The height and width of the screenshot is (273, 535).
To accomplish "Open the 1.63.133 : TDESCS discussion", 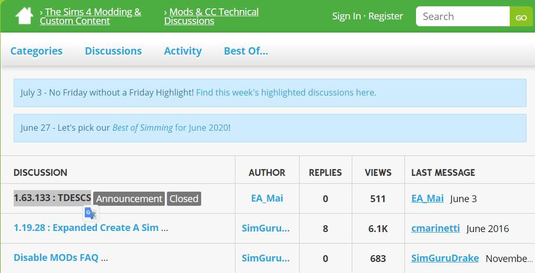I will coord(52,198).
